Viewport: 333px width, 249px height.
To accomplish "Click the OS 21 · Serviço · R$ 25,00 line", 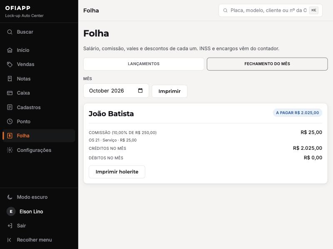I will pyautogui.click(x=112, y=140).
